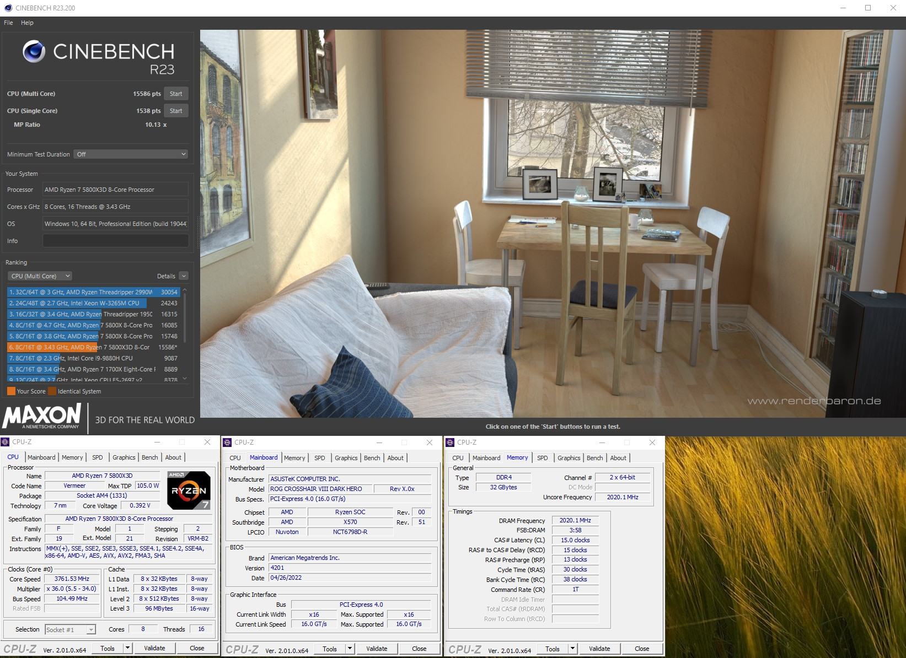This screenshot has width=906, height=658.
Task: Click Validate in right CPU-Z window
Action: coord(599,649)
